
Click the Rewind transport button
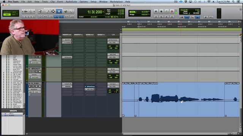click(161, 17)
